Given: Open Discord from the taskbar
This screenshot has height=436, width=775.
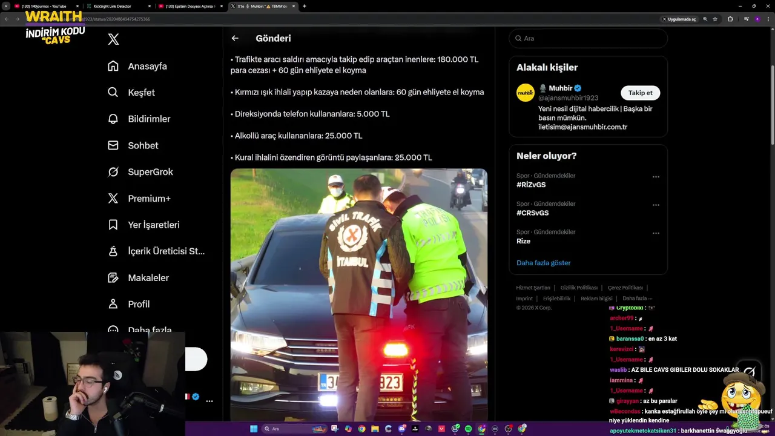Looking at the screenshot, I should tap(401, 429).
